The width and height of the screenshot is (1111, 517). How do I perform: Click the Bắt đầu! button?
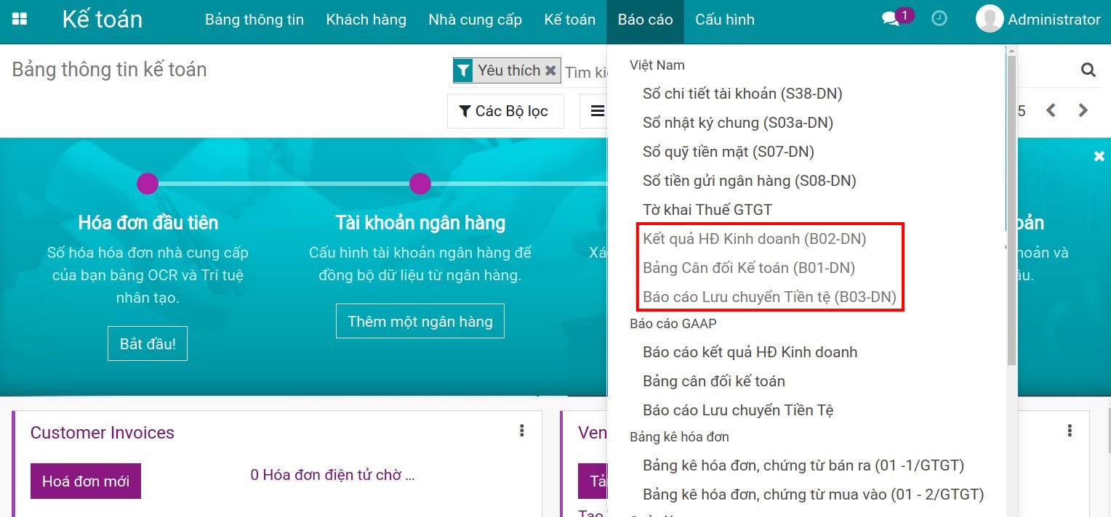coord(148,343)
